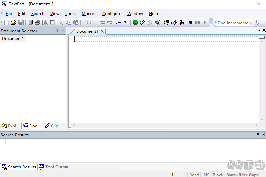Select Document1 in the Document Selector list
Screen dimensions: 266x177
pos(13,39)
